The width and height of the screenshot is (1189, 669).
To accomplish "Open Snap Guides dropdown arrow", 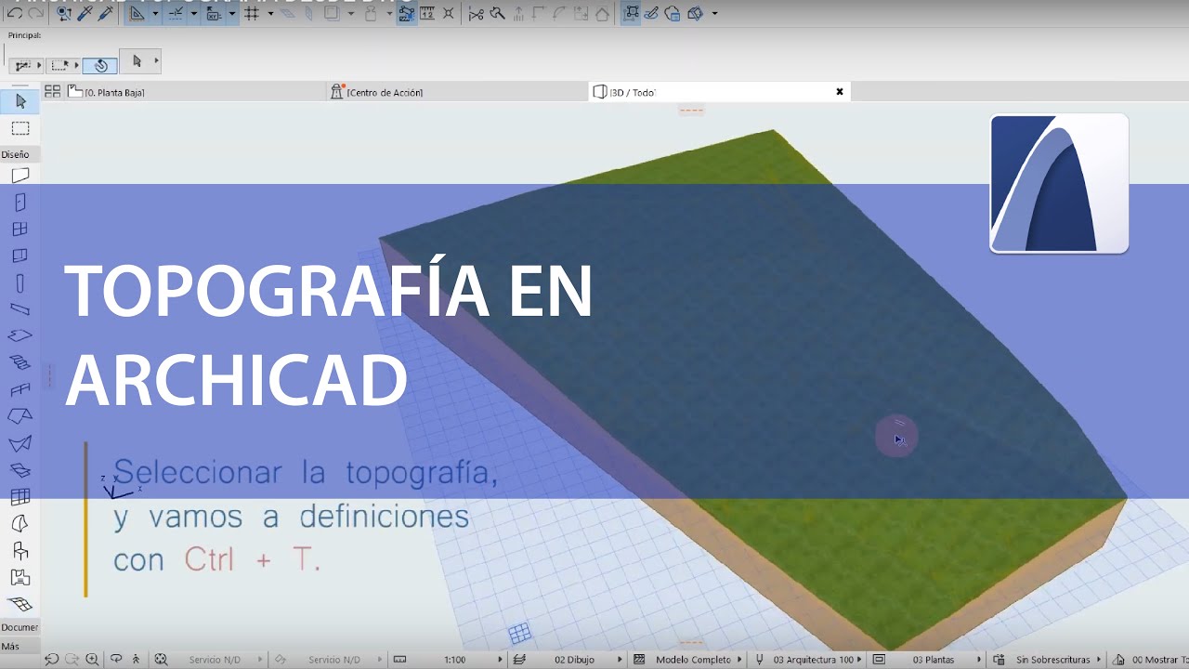I will (193, 13).
